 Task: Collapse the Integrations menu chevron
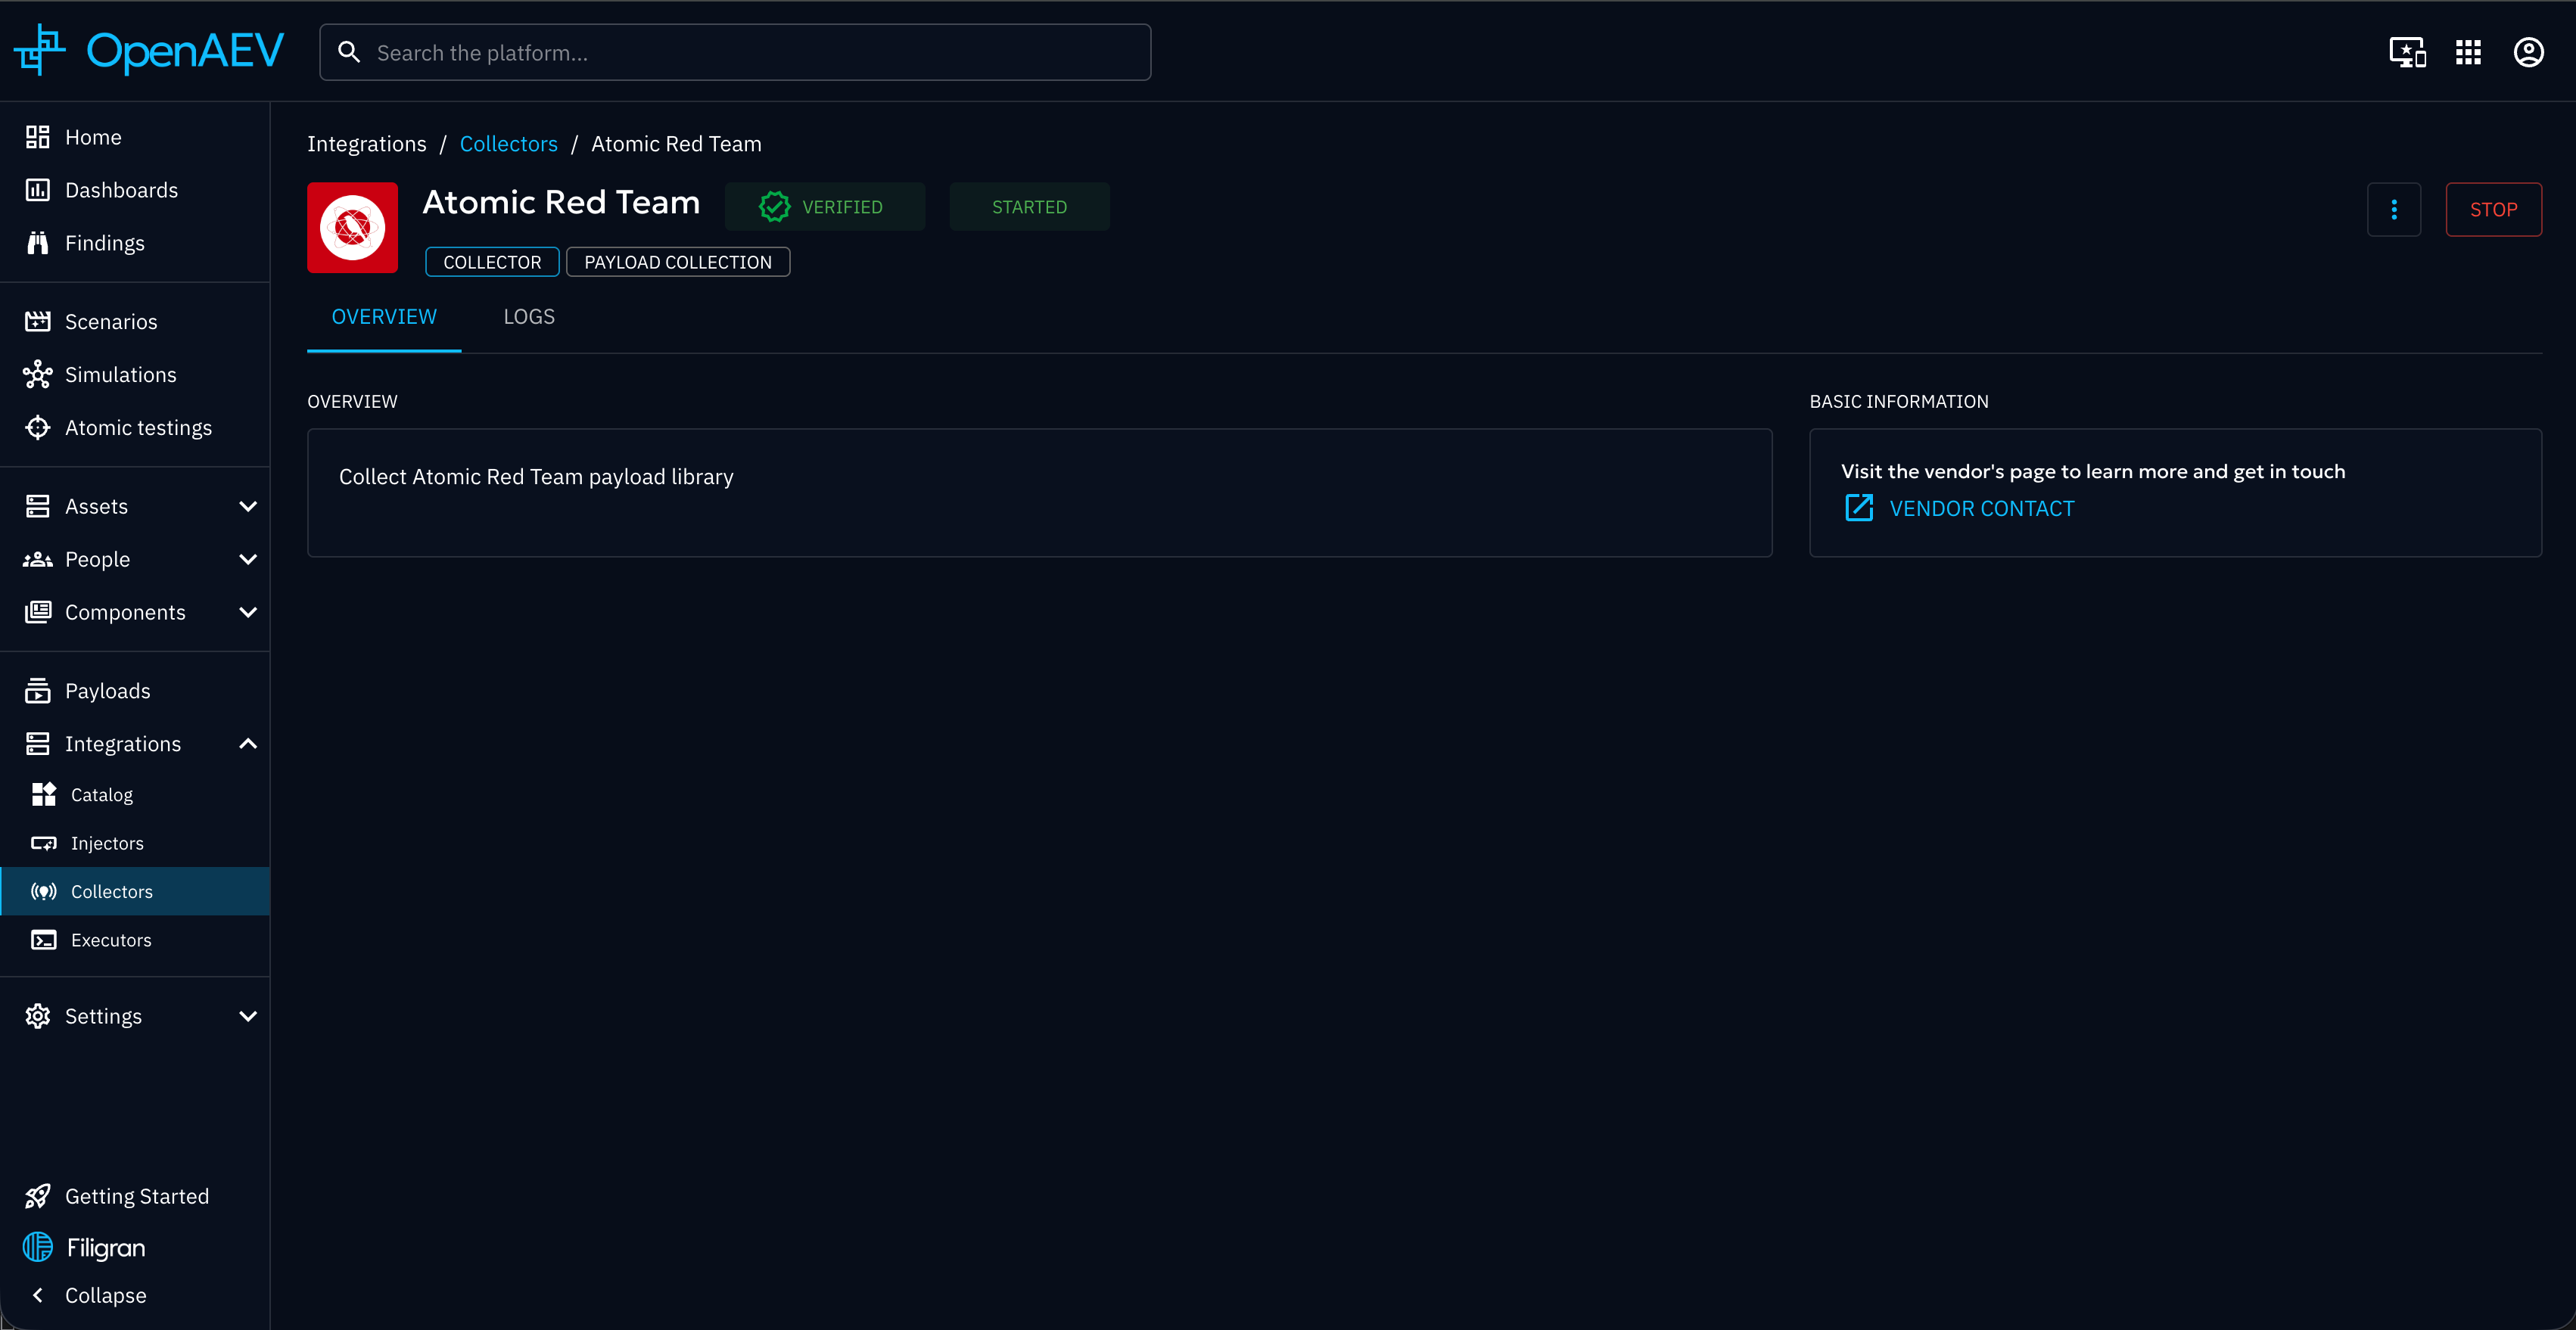pos(248,744)
